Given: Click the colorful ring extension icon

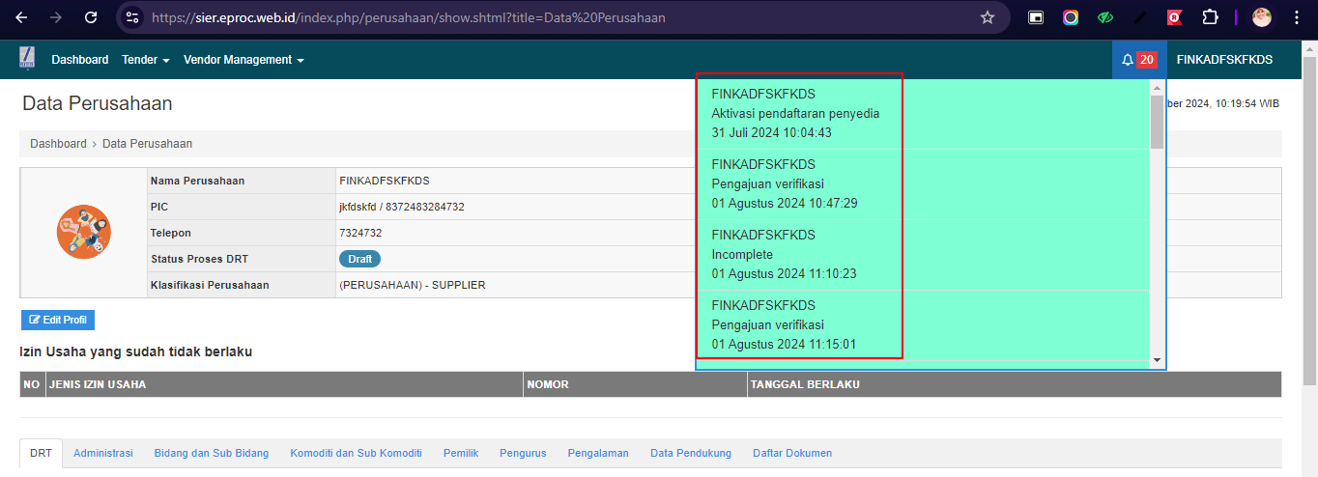Looking at the screenshot, I should tap(1071, 17).
